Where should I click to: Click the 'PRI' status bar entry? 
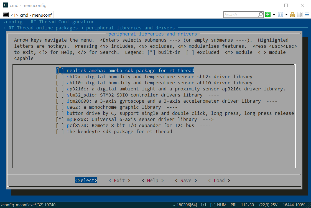coord(233,205)
